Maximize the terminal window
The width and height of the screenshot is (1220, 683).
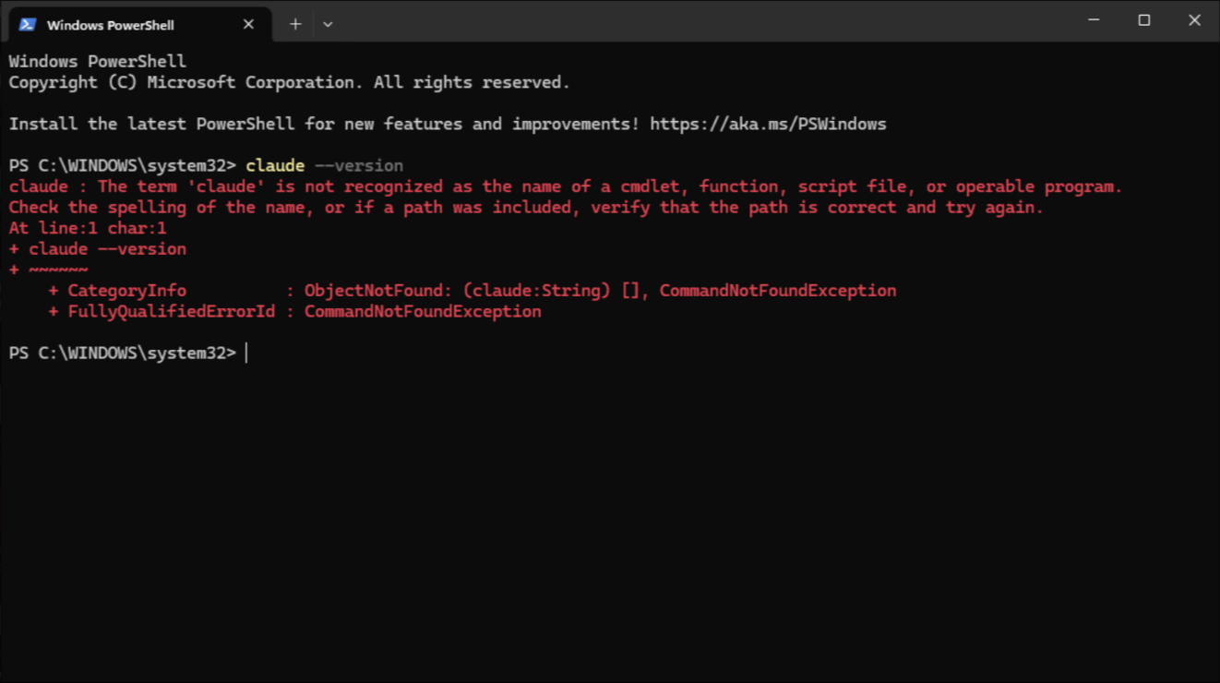pyautogui.click(x=1144, y=20)
